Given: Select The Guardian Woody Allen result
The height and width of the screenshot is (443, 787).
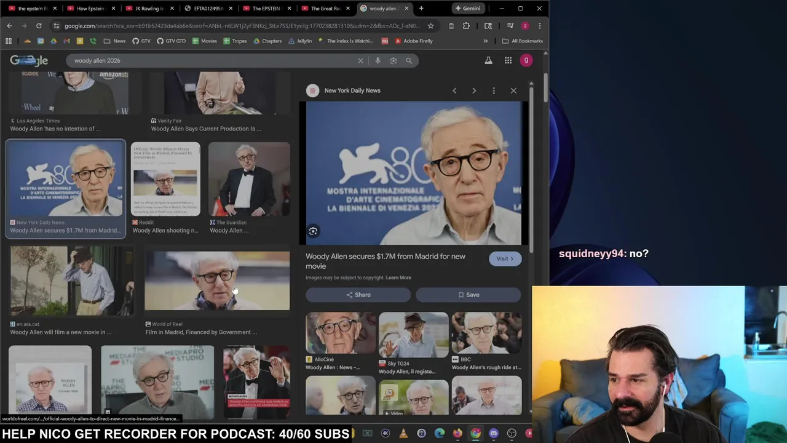Looking at the screenshot, I should [249, 188].
